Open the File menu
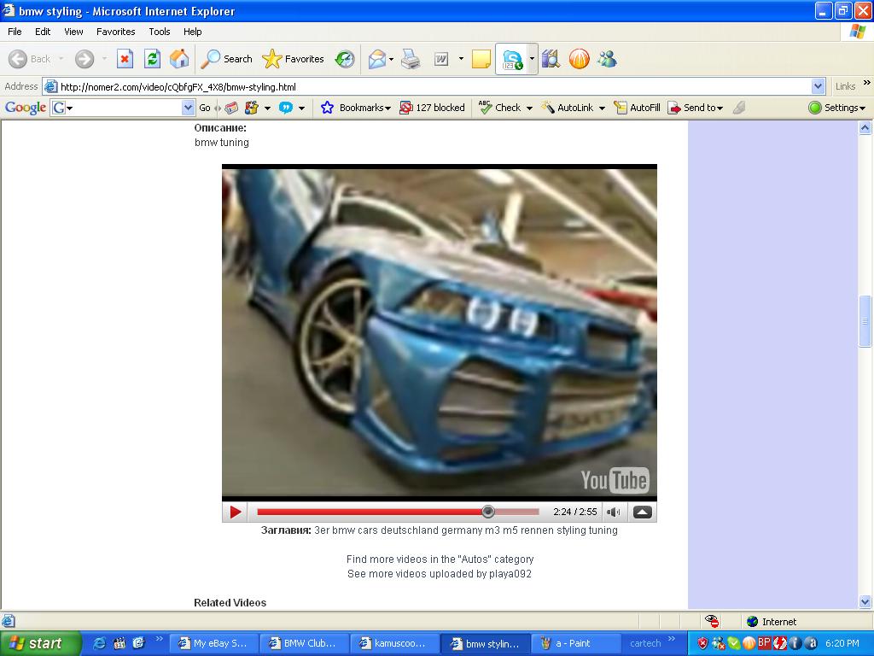The image size is (874, 656). 15,32
